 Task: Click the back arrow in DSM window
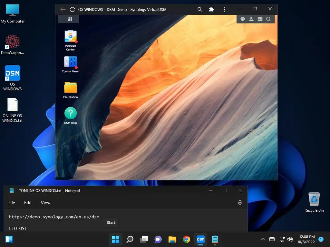pyautogui.click(x=63, y=9)
